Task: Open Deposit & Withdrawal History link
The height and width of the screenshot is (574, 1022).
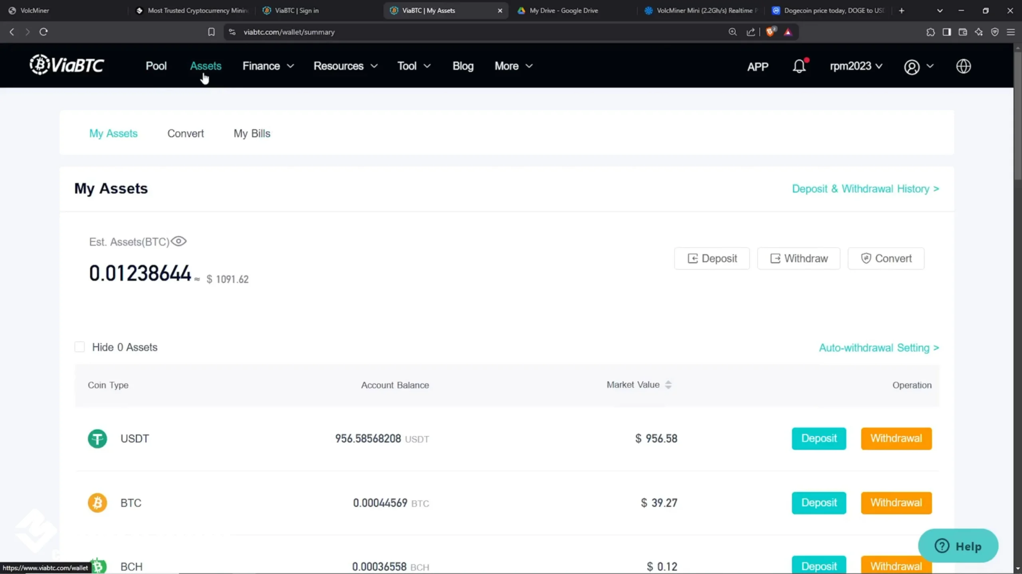Action: (866, 189)
